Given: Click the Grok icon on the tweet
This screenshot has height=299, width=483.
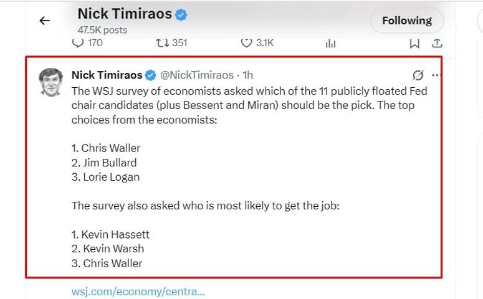Looking at the screenshot, I should [x=418, y=75].
